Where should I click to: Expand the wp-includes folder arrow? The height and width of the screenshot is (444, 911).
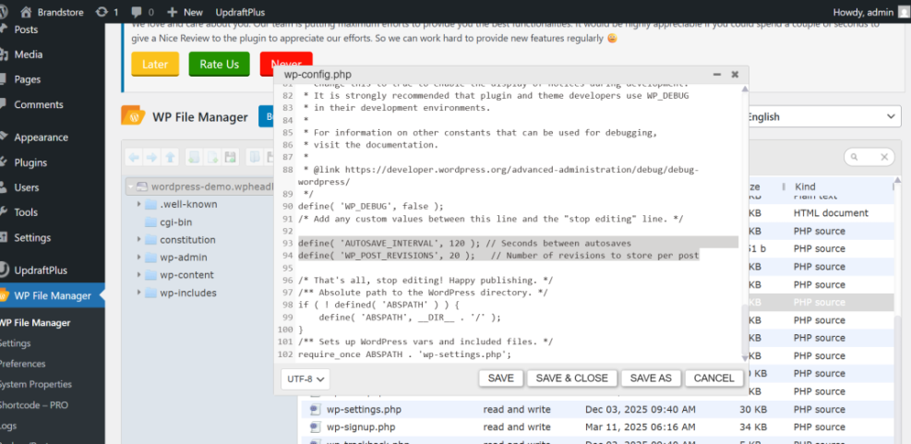[138, 293]
